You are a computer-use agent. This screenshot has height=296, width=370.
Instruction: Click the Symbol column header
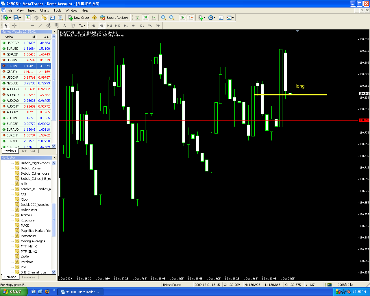11,37
